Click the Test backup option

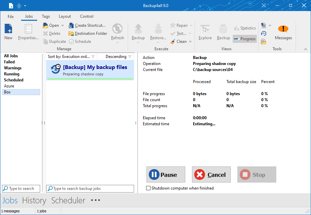[179, 33]
